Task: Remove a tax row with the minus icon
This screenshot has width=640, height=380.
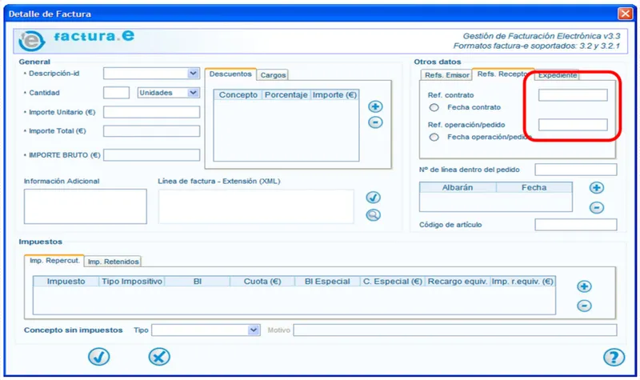Action: [584, 306]
